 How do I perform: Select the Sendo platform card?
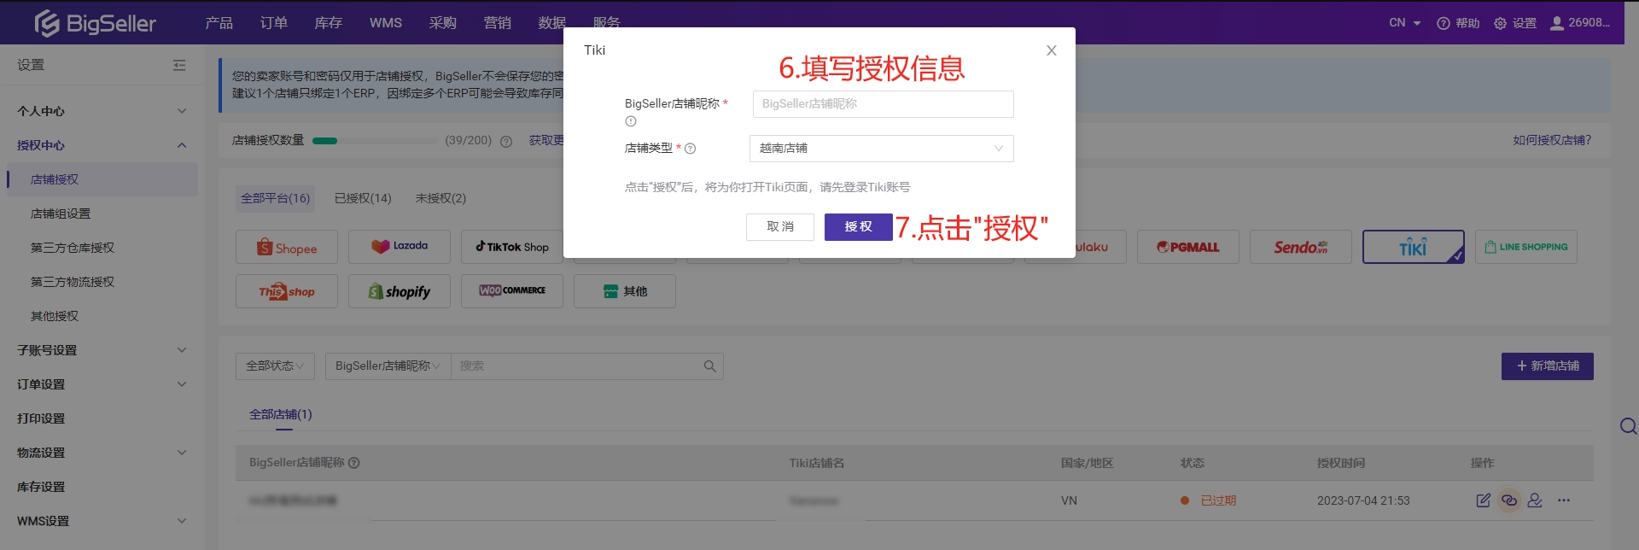1301,247
